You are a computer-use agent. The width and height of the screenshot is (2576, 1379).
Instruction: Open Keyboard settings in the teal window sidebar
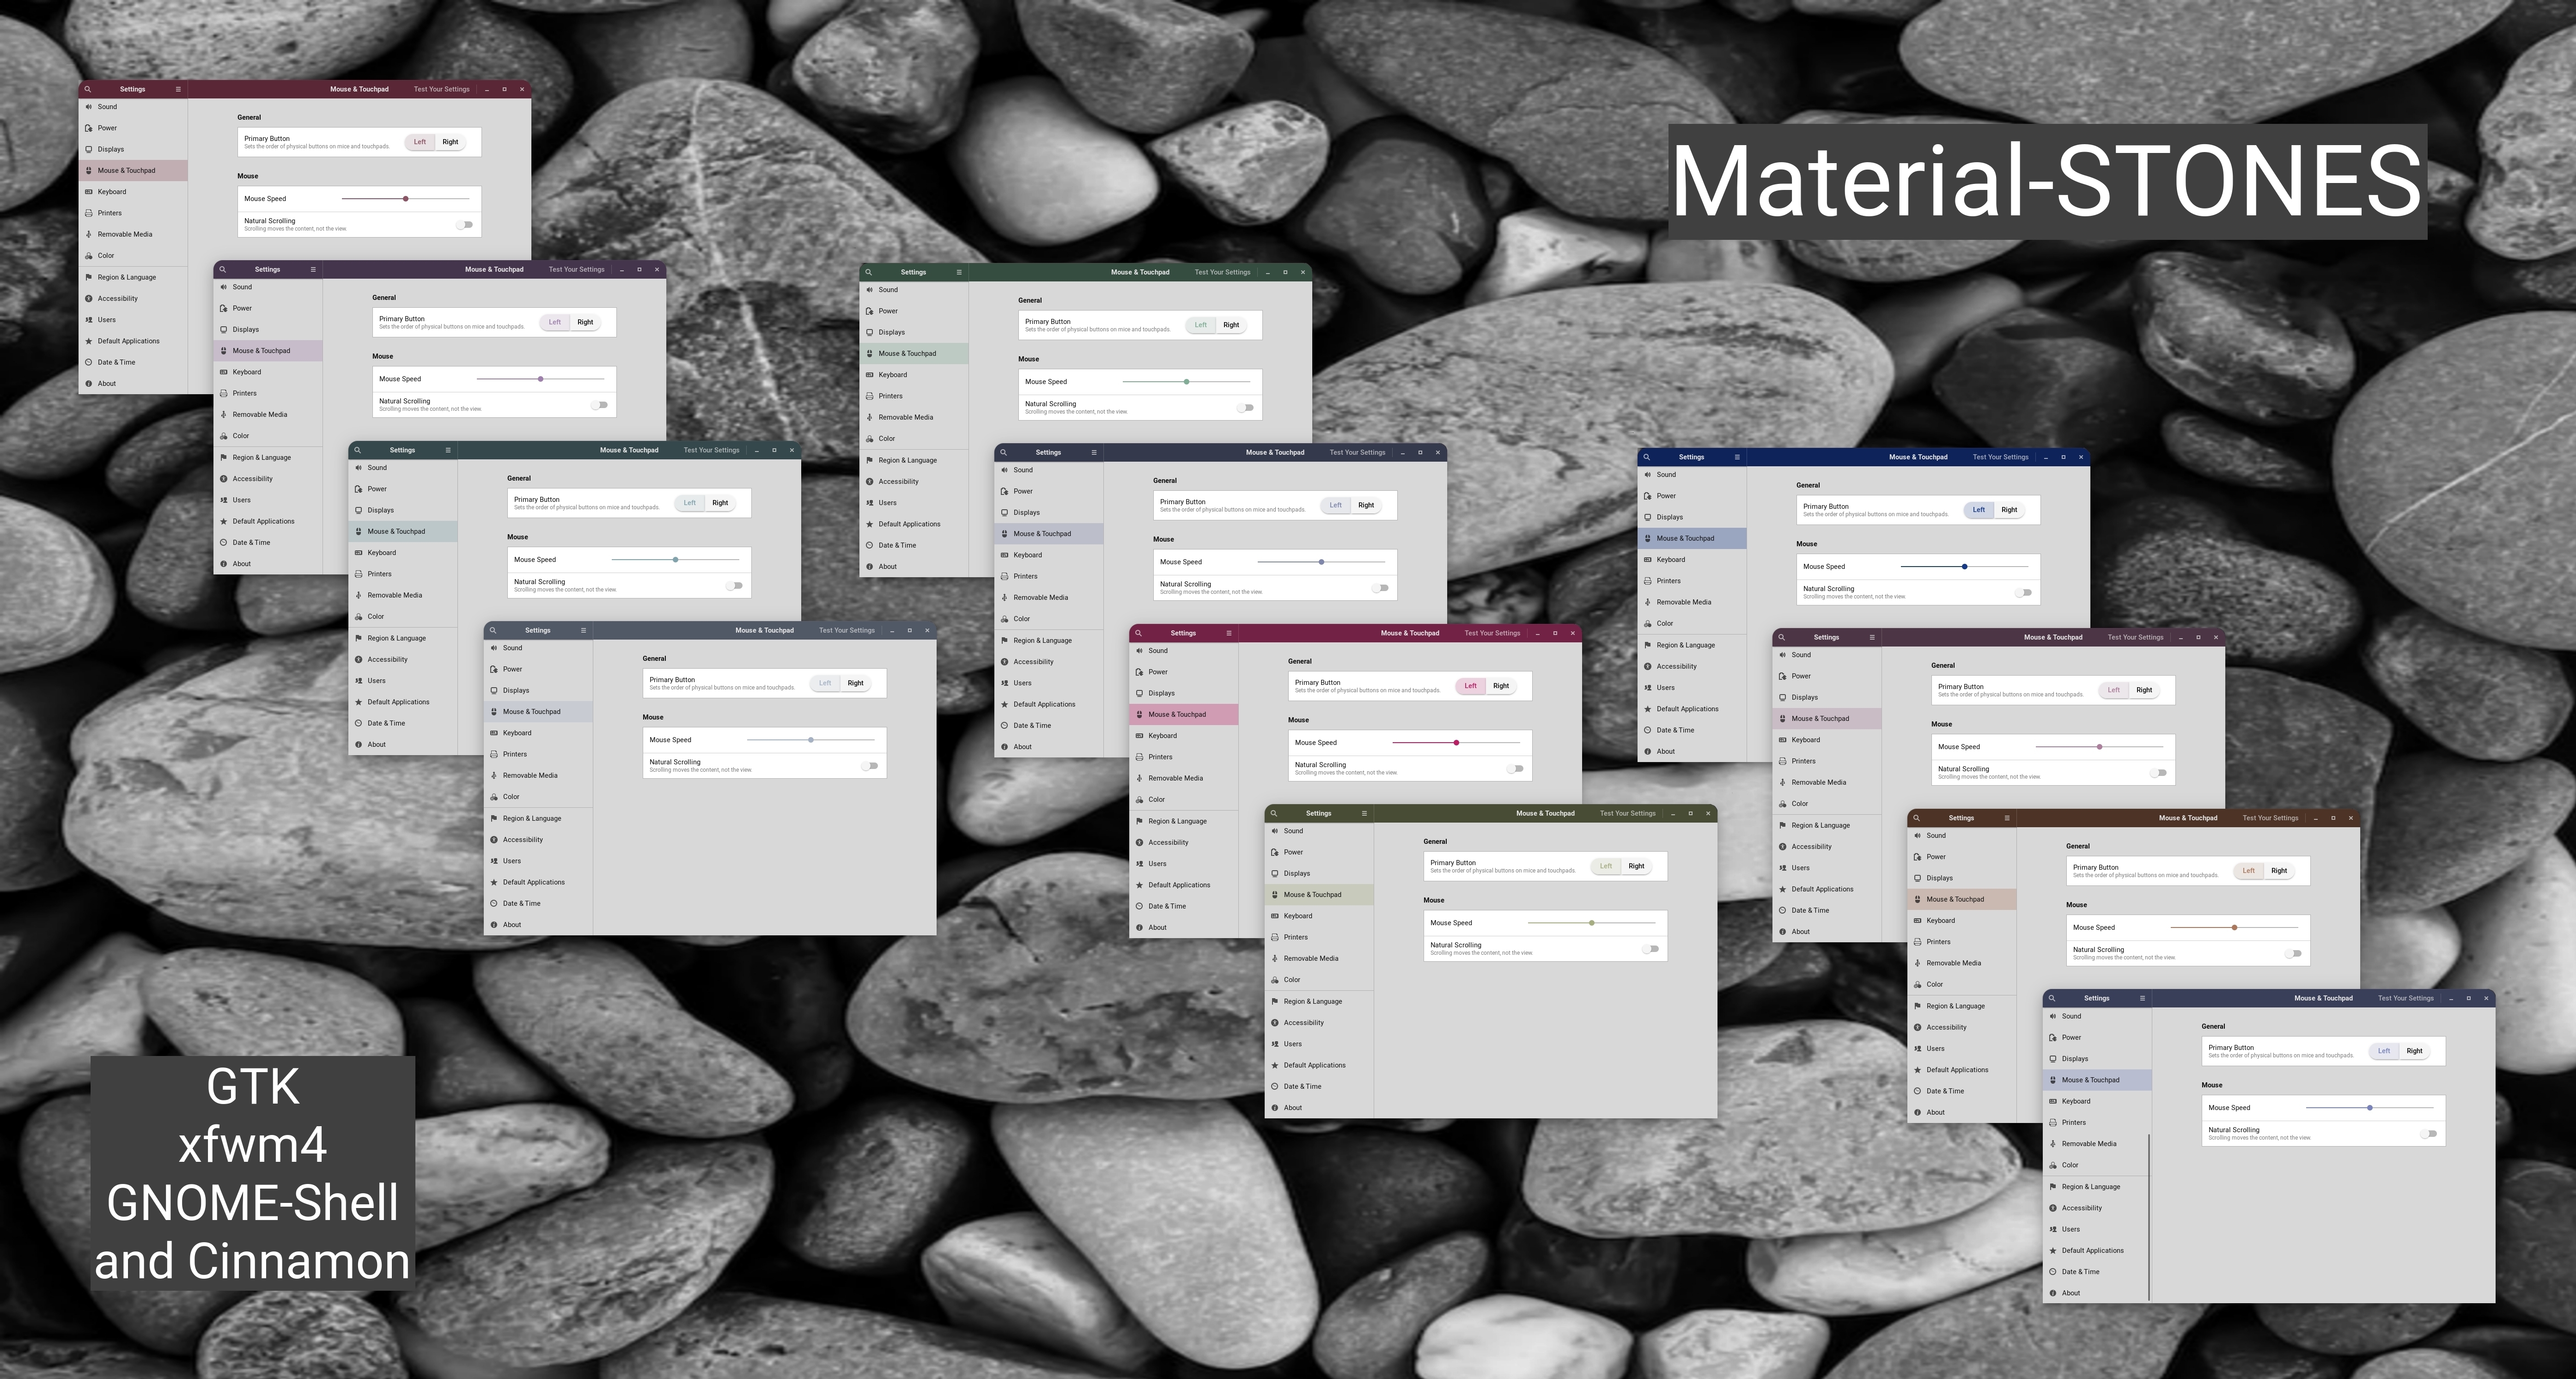pos(403,553)
